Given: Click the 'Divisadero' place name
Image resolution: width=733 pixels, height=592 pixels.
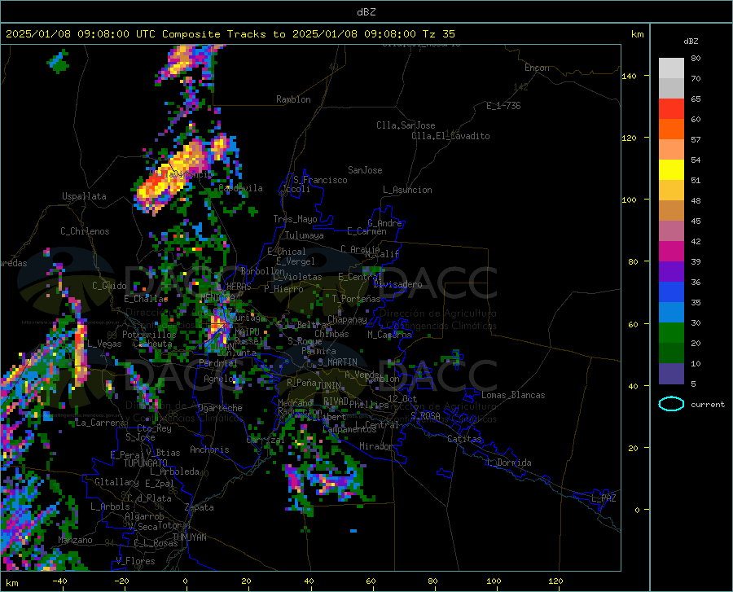Looking at the screenshot, I should 397,284.
